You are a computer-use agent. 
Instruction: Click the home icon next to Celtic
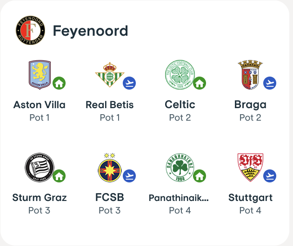pos(200,84)
